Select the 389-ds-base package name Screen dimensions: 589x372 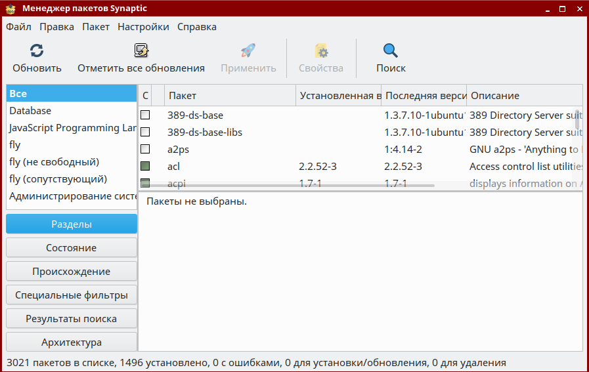pos(195,115)
